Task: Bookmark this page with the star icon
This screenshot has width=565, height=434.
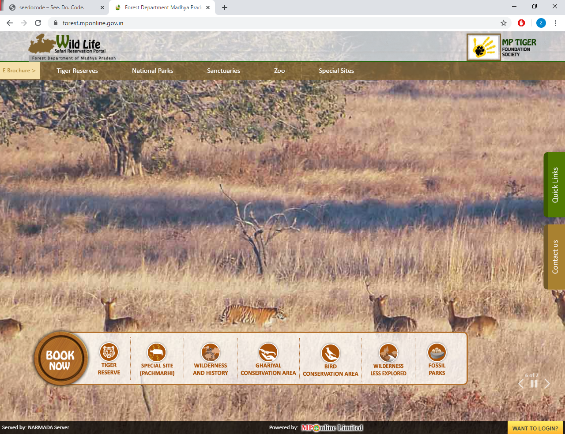Action: pos(504,23)
